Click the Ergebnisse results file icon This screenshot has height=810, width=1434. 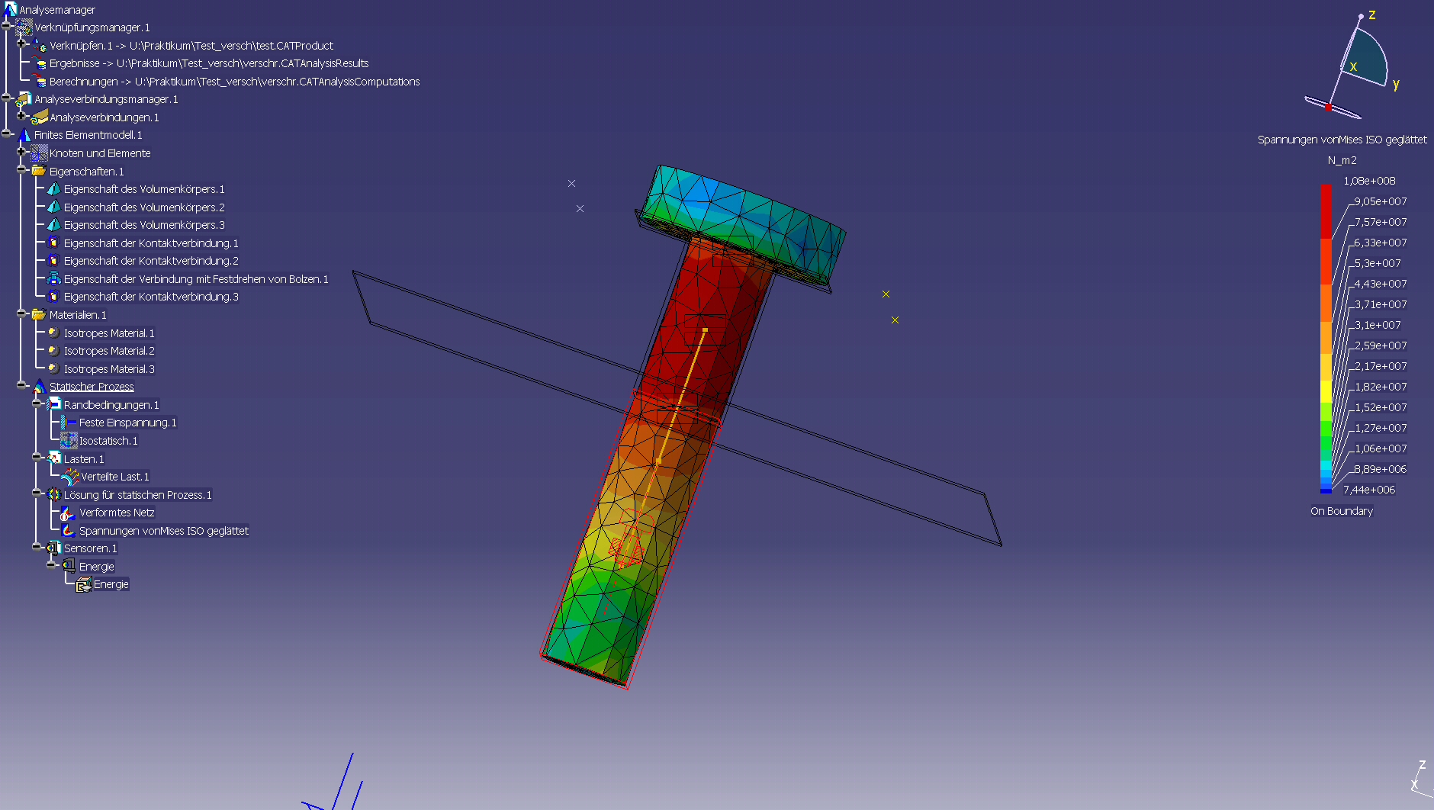coord(39,63)
